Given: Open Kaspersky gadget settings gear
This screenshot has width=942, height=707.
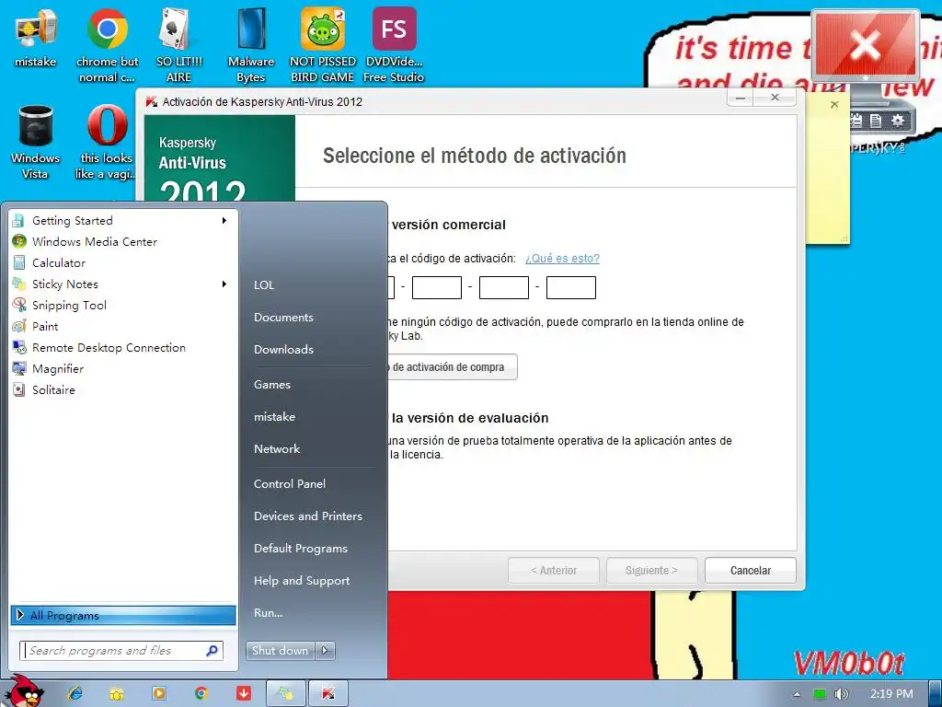Looking at the screenshot, I should pyautogui.click(x=898, y=121).
